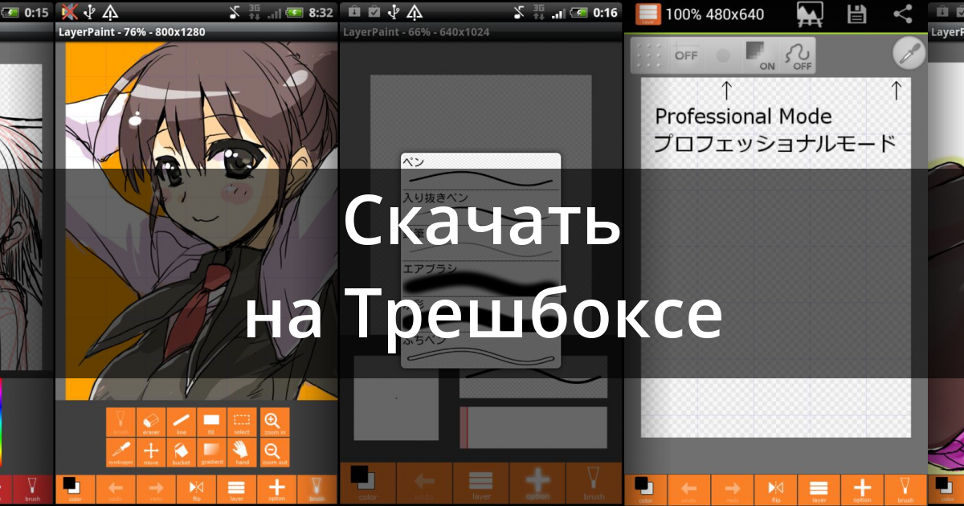Toggle the gradient square ON button
The height and width of the screenshot is (506, 964).
(x=760, y=55)
